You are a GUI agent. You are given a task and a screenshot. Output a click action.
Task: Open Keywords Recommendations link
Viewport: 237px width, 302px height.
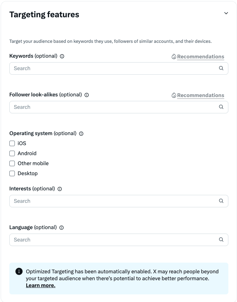point(200,57)
